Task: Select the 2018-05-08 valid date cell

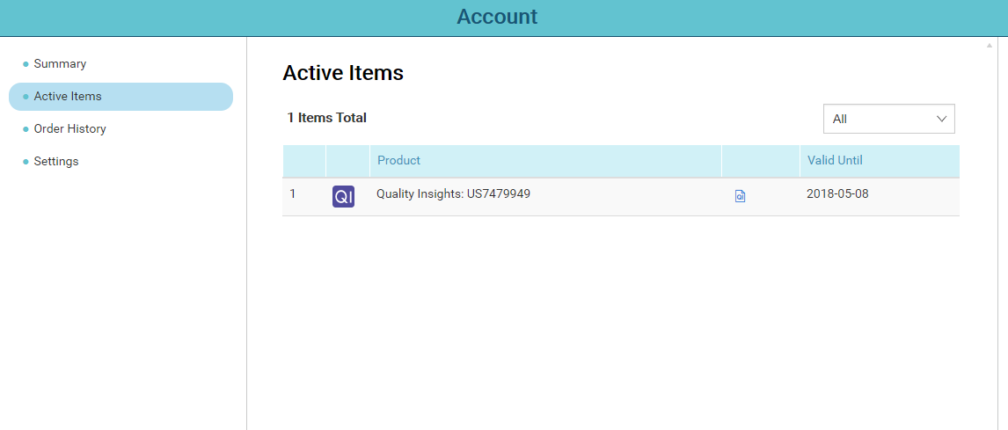Action: click(x=837, y=193)
